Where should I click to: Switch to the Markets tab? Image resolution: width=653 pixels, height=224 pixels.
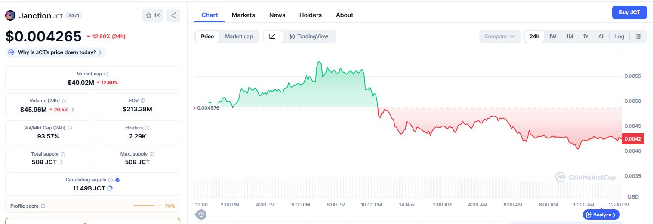tap(243, 15)
